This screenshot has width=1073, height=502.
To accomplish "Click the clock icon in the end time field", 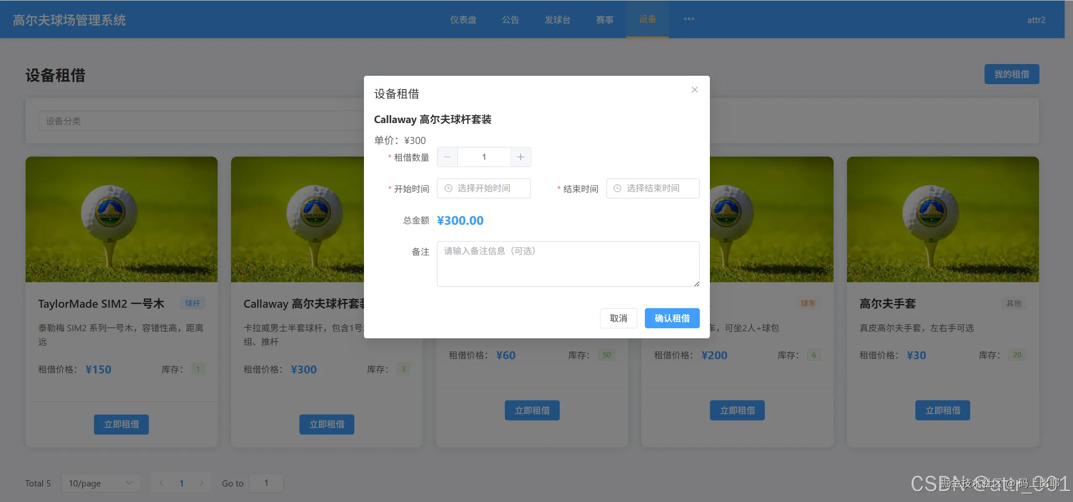I will [x=617, y=188].
